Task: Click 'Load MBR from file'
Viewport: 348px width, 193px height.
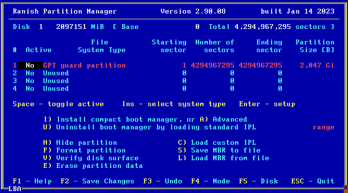Action: (x=223, y=158)
